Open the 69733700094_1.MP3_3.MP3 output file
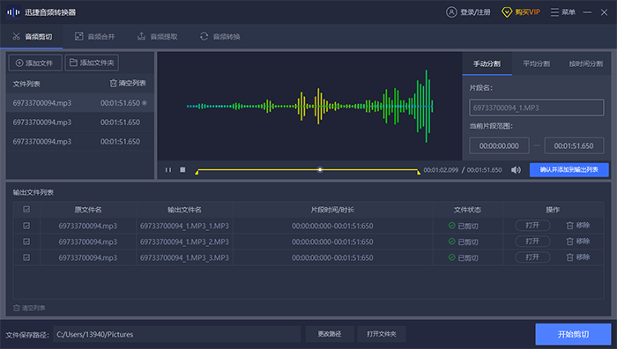Image resolution: width=617 pixels, height=349 pixels. [532, 257]
